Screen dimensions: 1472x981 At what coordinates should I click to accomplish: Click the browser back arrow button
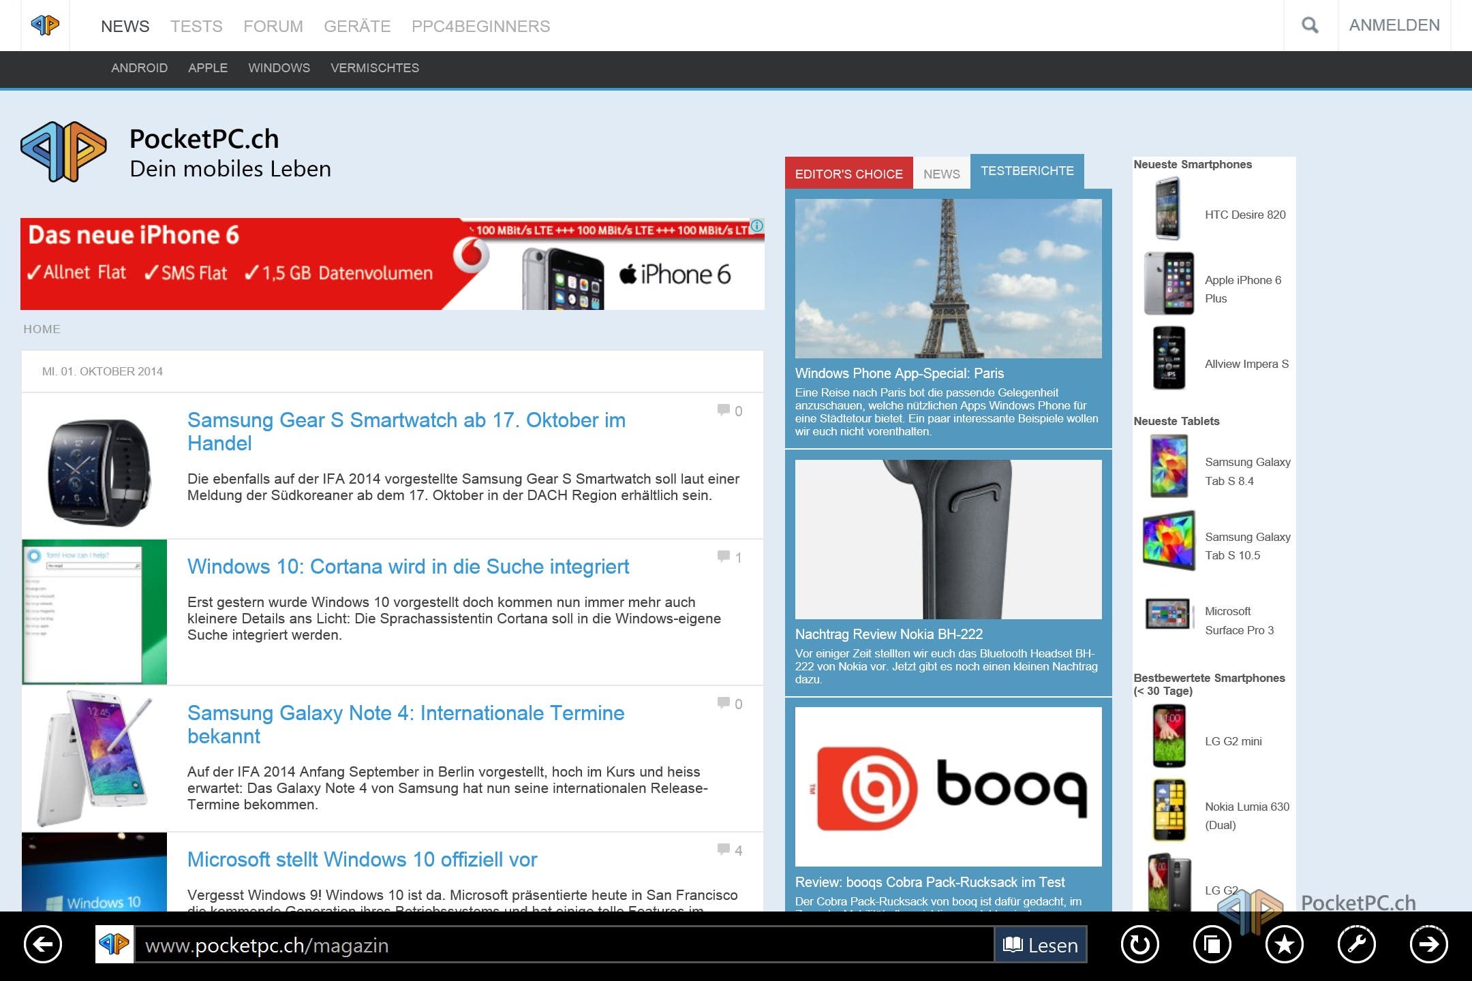pos(43,945)
